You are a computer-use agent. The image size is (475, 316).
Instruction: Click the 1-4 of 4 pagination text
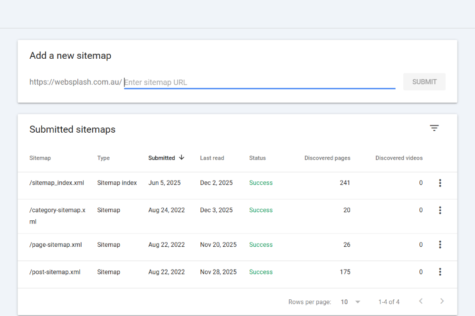click(389, 302)
